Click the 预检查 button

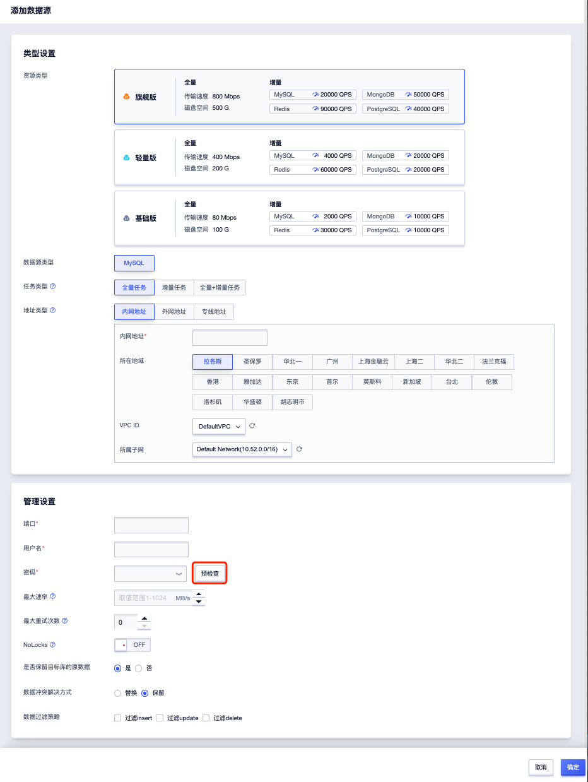pos(209,574)
